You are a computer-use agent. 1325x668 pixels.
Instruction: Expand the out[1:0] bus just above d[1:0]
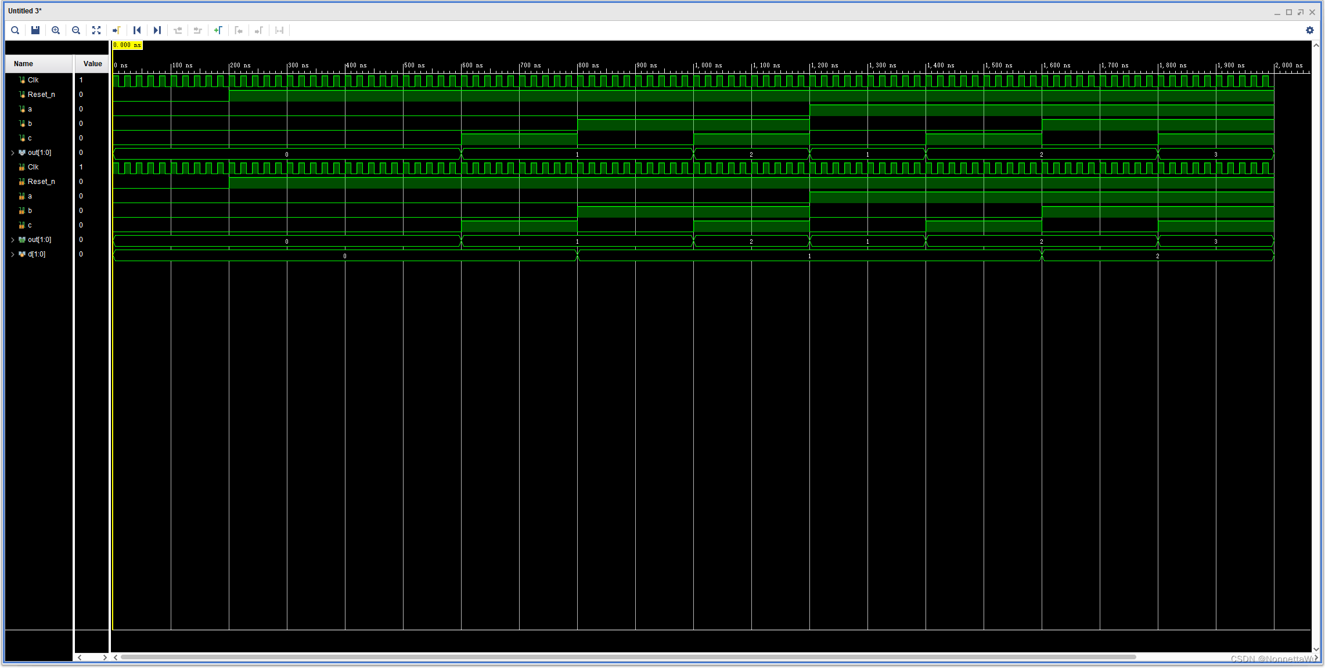coord(13,240)
